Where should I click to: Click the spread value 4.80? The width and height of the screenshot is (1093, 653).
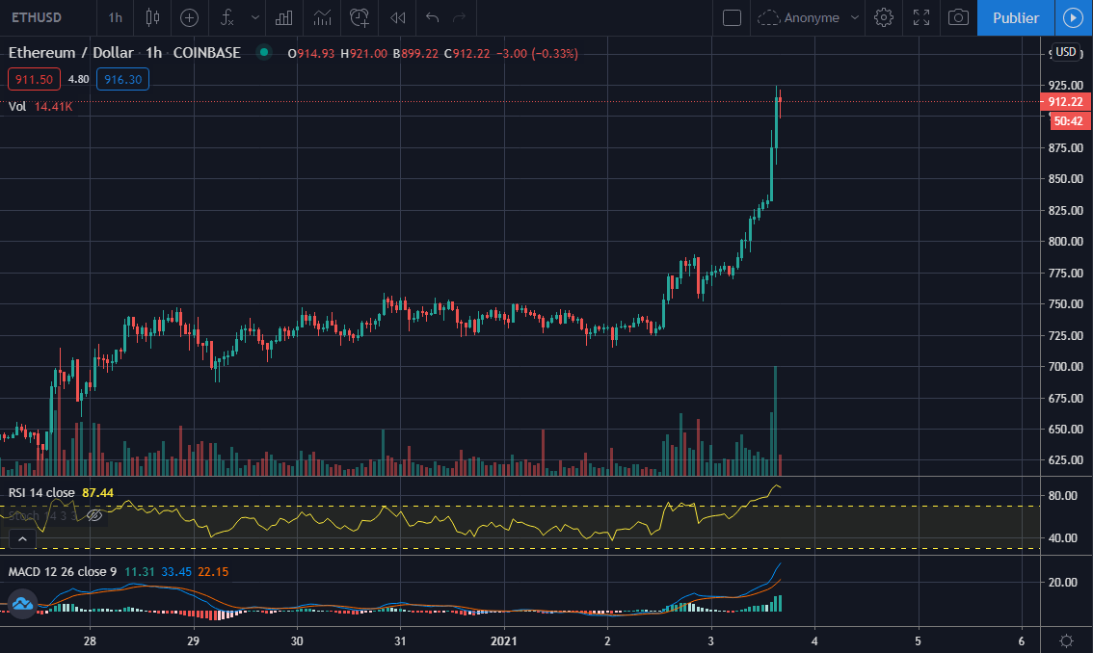point(78,79)
